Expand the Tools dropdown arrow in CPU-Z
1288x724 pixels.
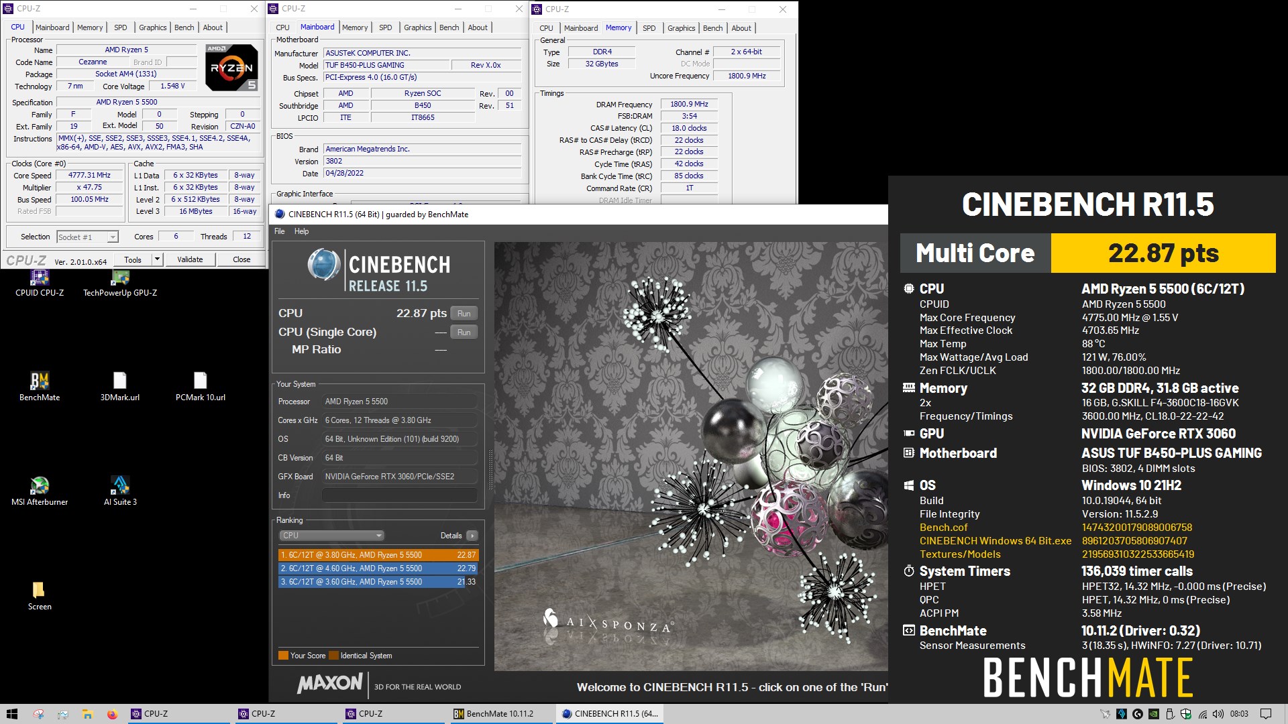[x=157, y=259]
